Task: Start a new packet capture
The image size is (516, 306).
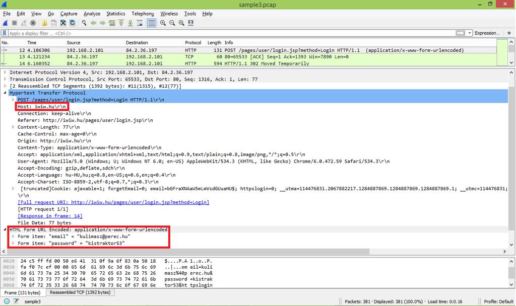Action: [5, 23]
